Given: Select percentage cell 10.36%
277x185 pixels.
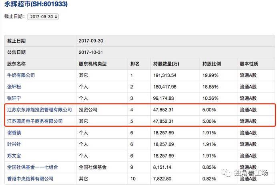Looking at the screenshot, I should coord(210,98).
